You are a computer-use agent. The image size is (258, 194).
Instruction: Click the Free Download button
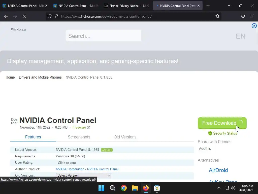click(222, 123)
